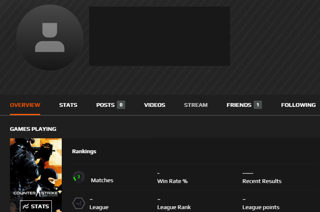Select the POSTS count badge showing 0
Viewport: 320px width, 212px height.
(121, 105)
